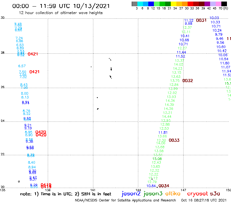This screenshot has width=231, height=203.
Task: Click the black swatch ending the legend
Action: click(224, 4)
